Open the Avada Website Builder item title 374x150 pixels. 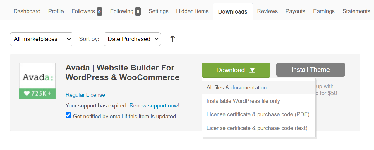coord(122,73)
